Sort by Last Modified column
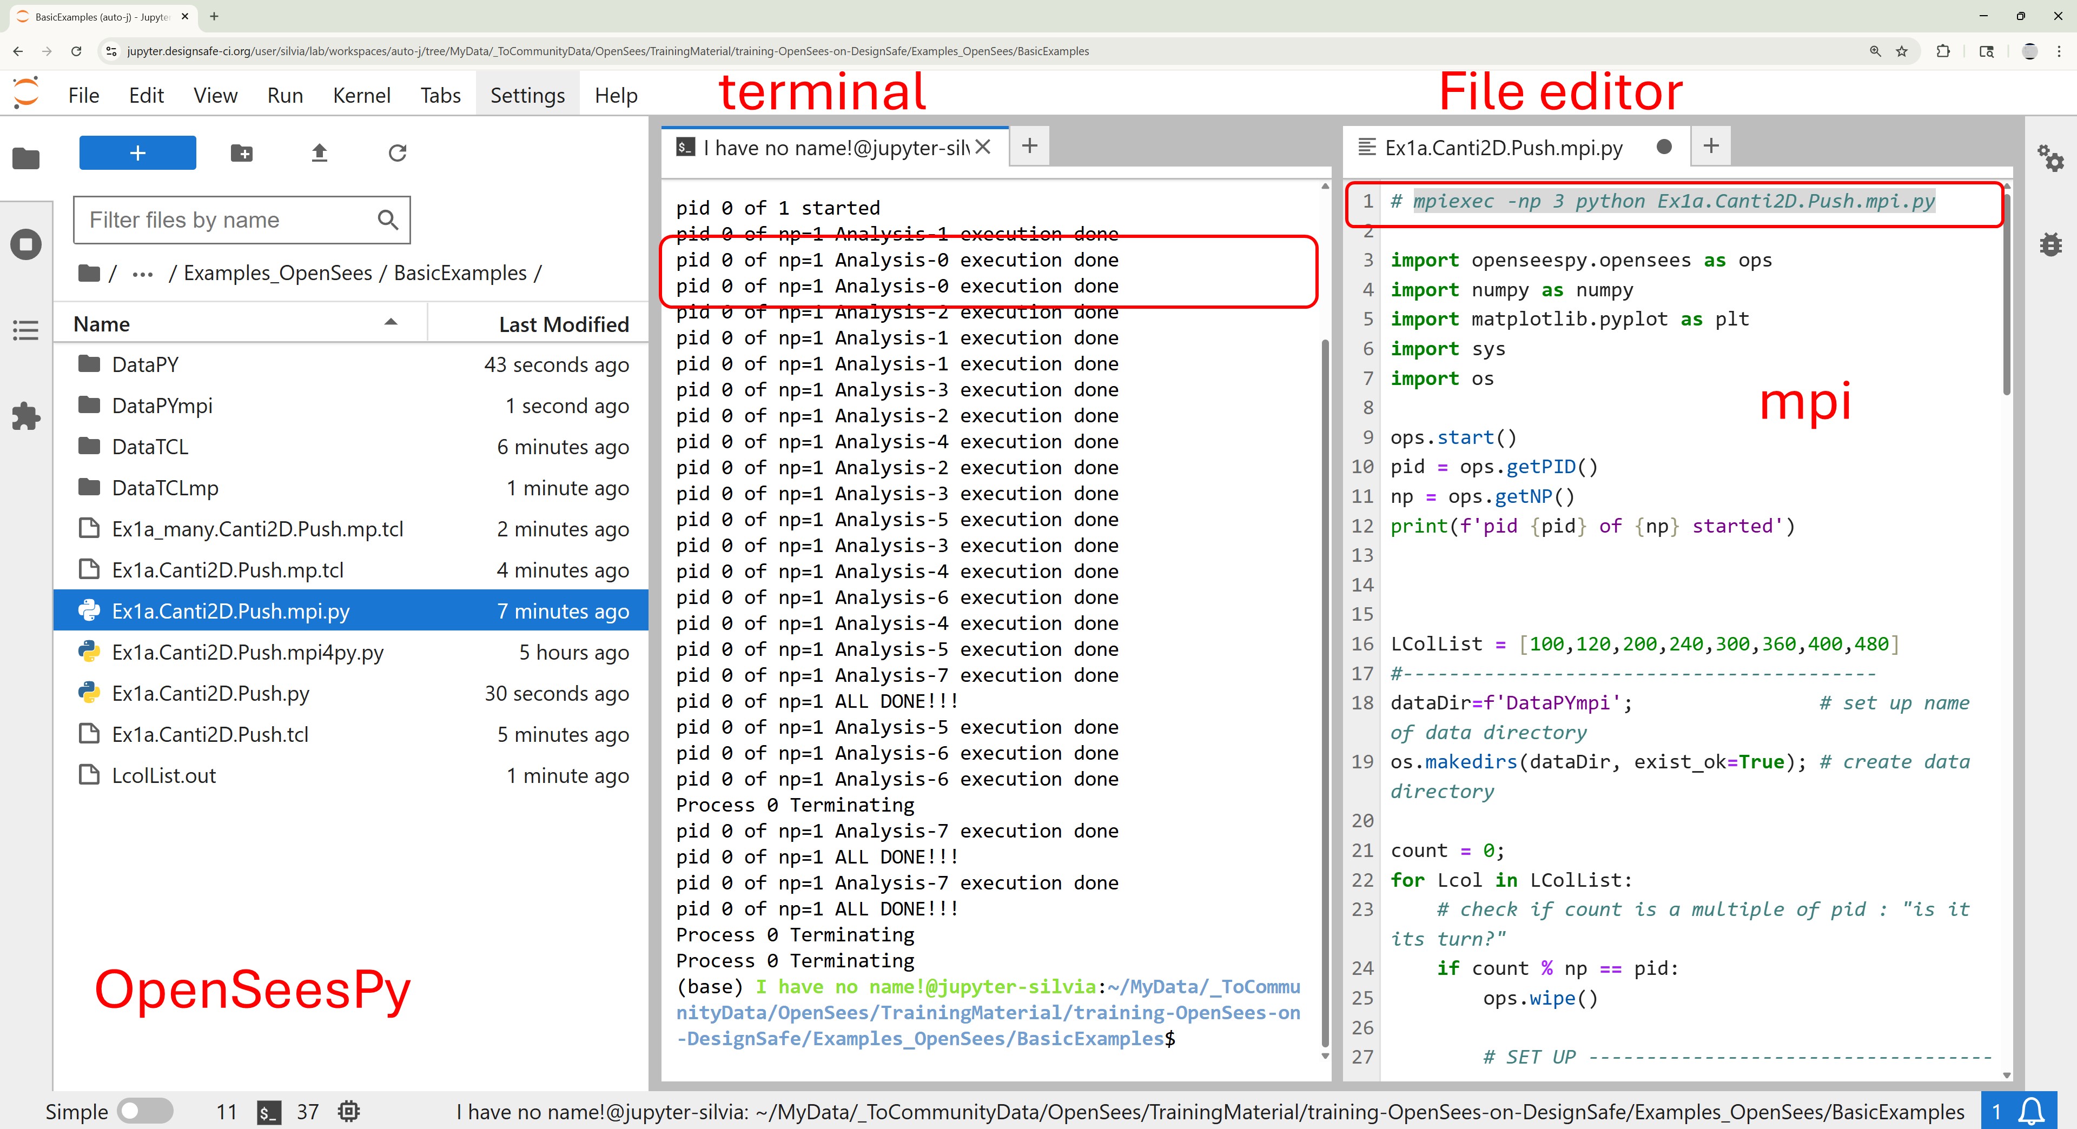Image resolution: width=2077 pixels, height=1129 pixels. (x=563, y=324)
